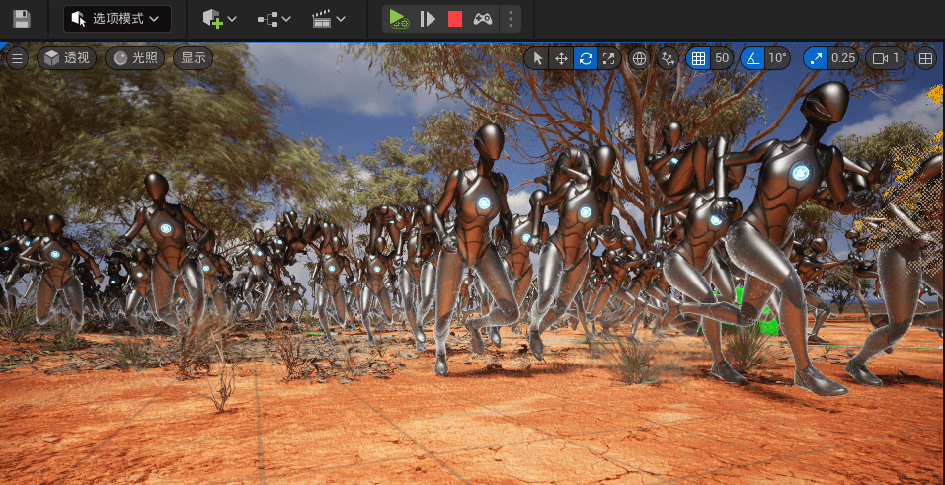Open play options three-dot menu

pos(510,19)
